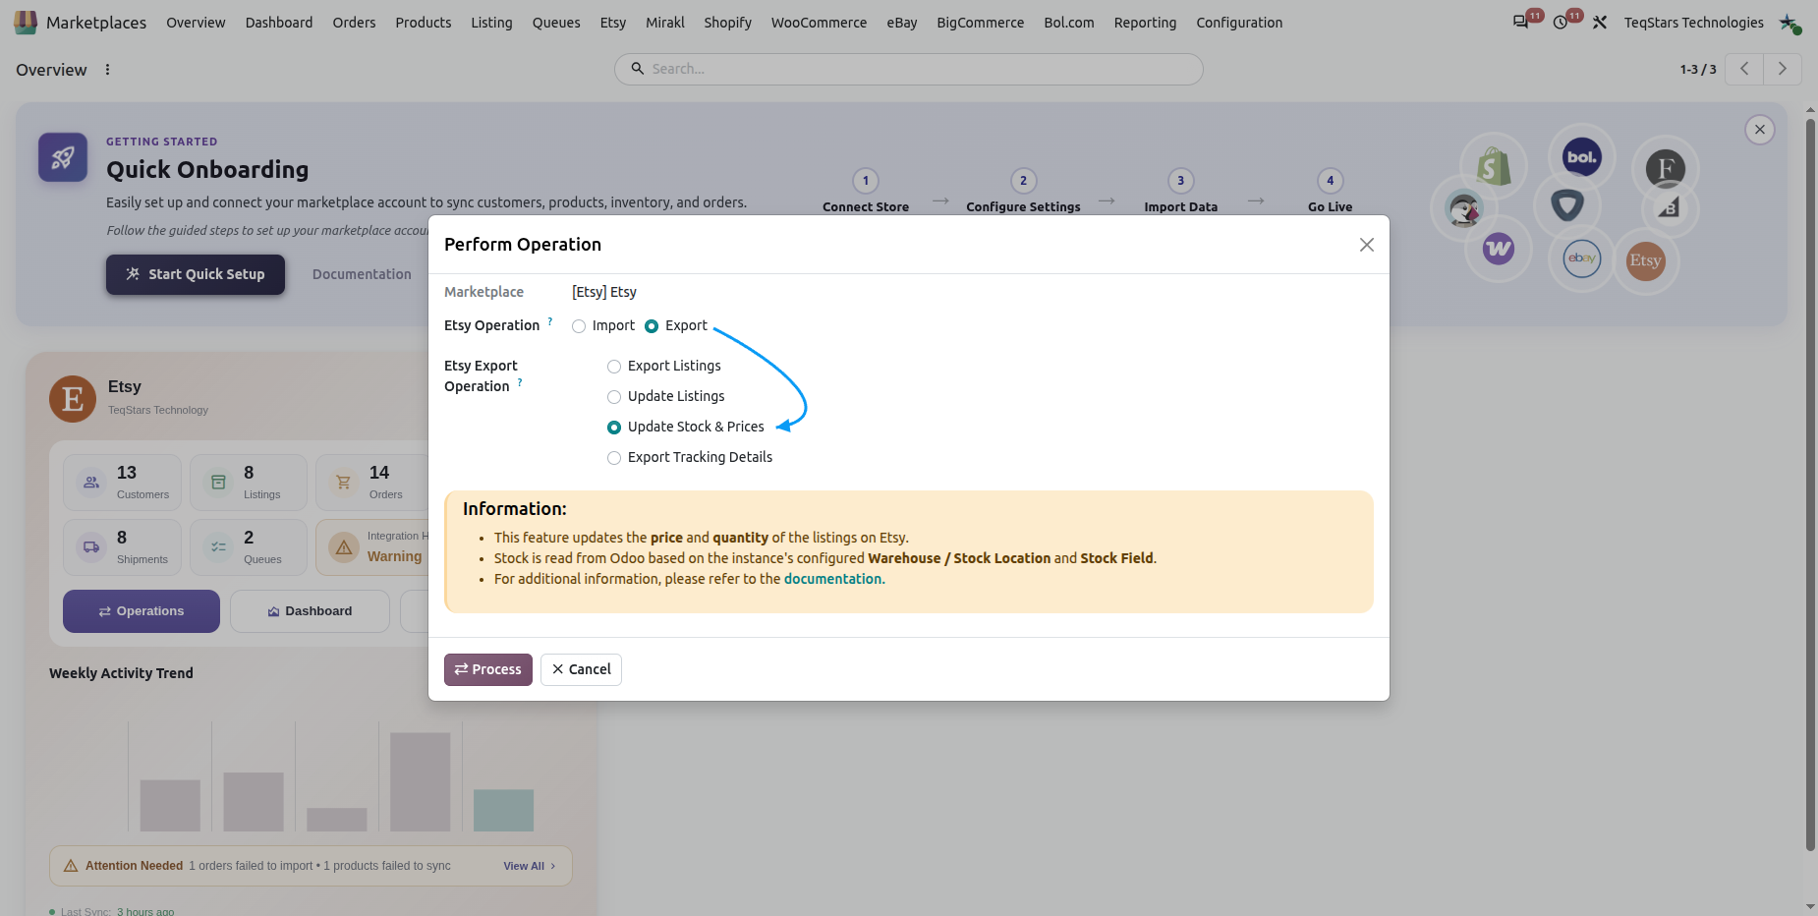Open the messages chat icon in the top bar
The width and height of the screenshot is (1818, 916).
pyautogui.click(x=1520, y=22)
